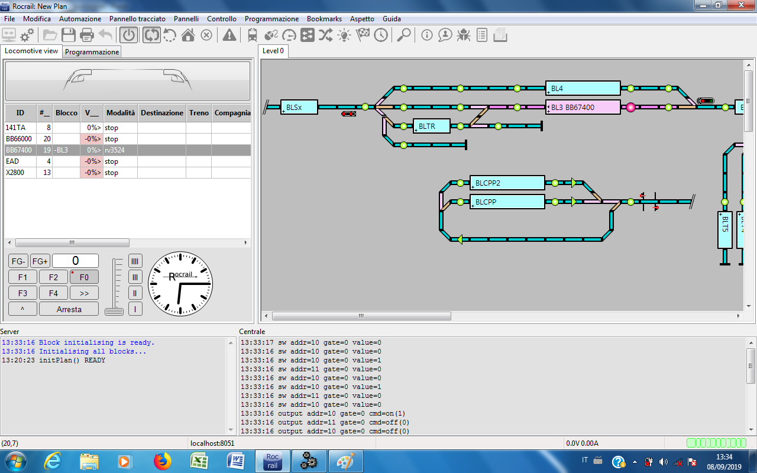Image resolution: width=757 pixels, height=473 pixels.
Task: Click the red sensor next to BL3
Action: tap(630, 107)
